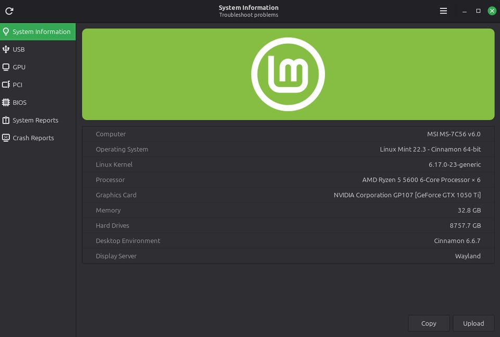This screenshot has width=500, height=337.
Task: Click the Linux Mint logo in the banner
Action: point(288,74)
